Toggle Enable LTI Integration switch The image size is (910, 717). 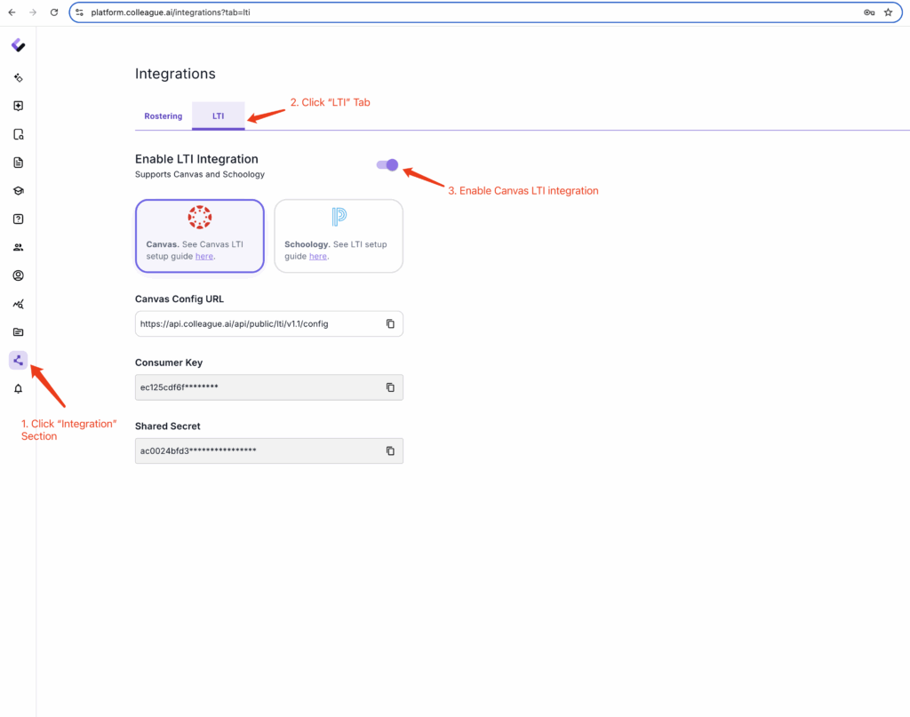click(387, 164)
